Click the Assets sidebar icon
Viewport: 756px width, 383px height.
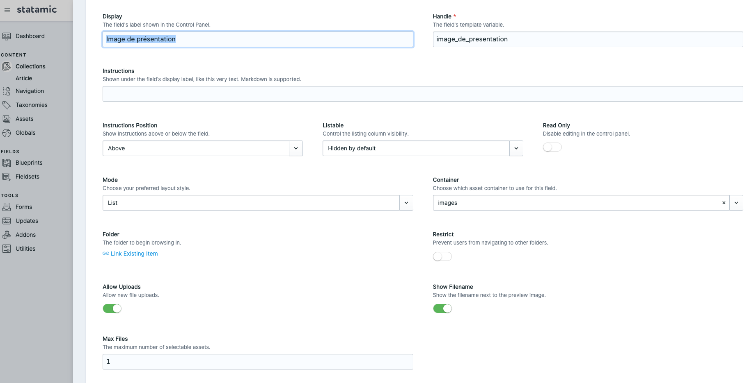click(7, 119)
